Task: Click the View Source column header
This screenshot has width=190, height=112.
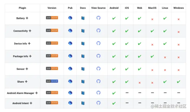Action: pyautogui.click(x=98, y=8)
